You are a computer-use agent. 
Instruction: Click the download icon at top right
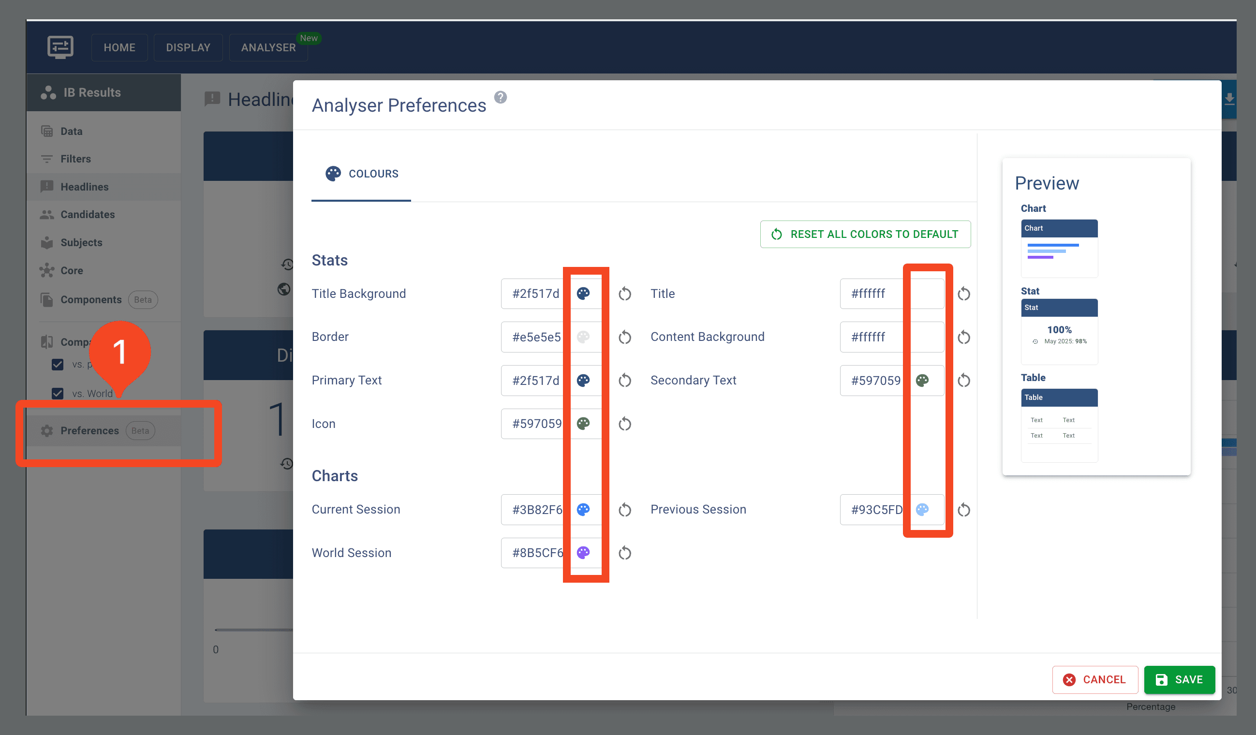(1229, 99)
